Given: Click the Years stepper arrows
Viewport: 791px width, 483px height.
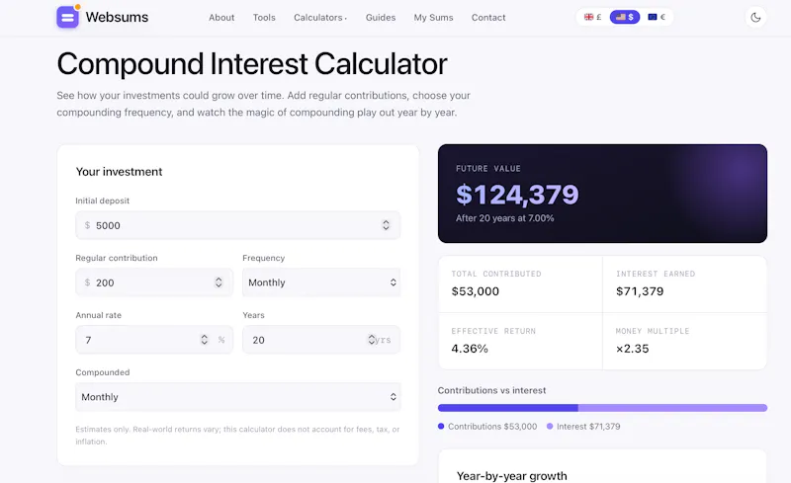Looking at the screenshot, I should pos(372,340).
